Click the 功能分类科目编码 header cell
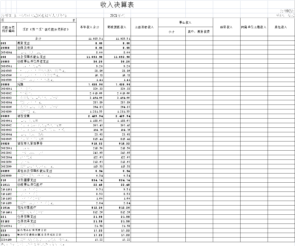Viewport: 295px width, 246px height. (8, 29)
